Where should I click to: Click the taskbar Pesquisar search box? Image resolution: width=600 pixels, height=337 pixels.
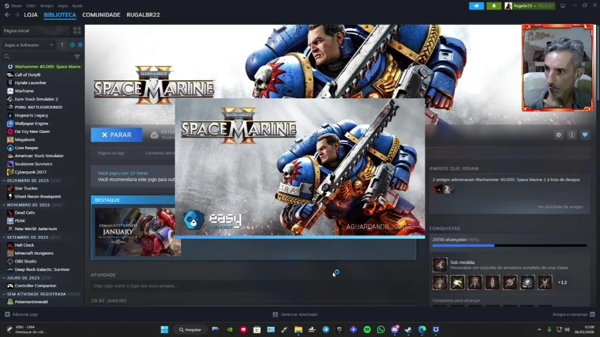[190, 330]
